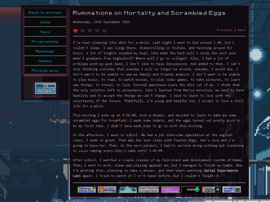Screen dimensions: 270x202
Task: Click the WWW globe badge
Action: pos(191,190)
